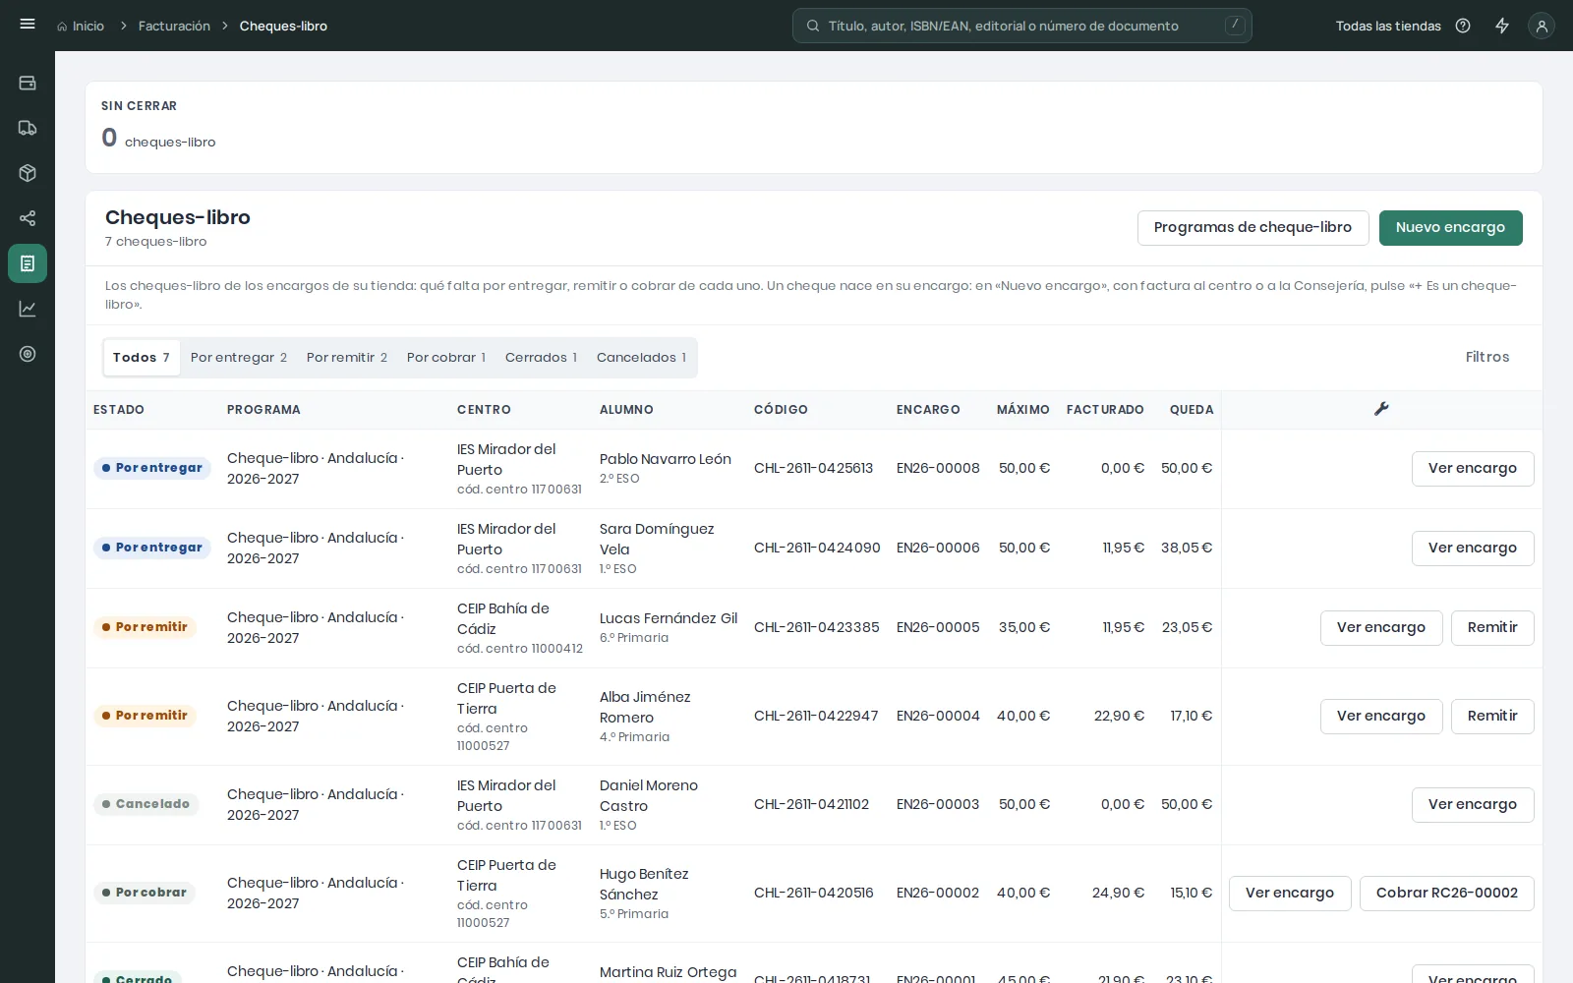Switch to the Cancelados tab

point(641,358)
